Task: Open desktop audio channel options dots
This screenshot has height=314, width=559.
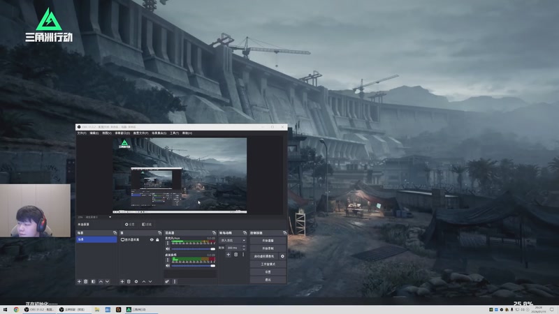Action: (168, 260)
